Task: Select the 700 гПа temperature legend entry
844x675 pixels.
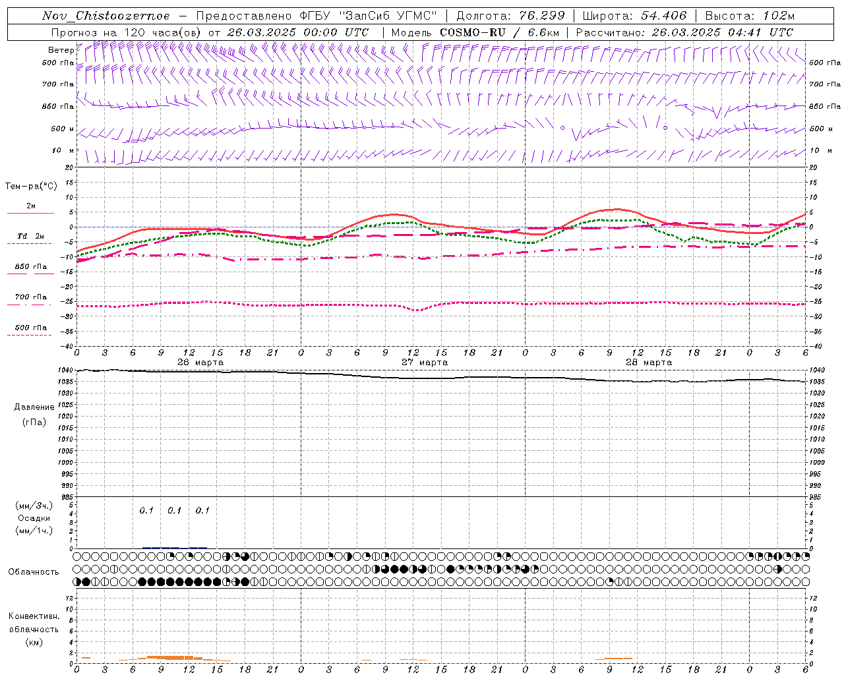Action: pyautogui.click(x=30, y=297)
